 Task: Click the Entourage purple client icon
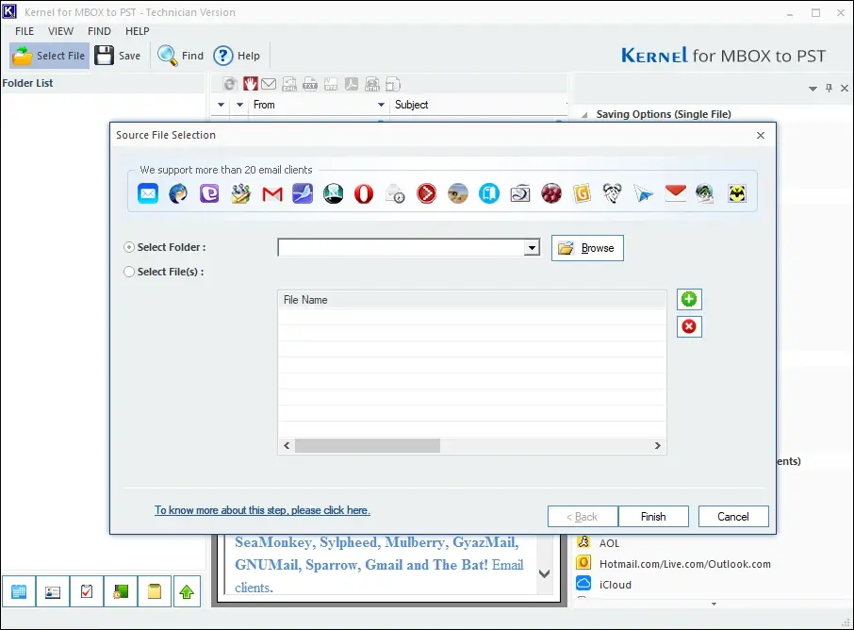click(209, 193)
